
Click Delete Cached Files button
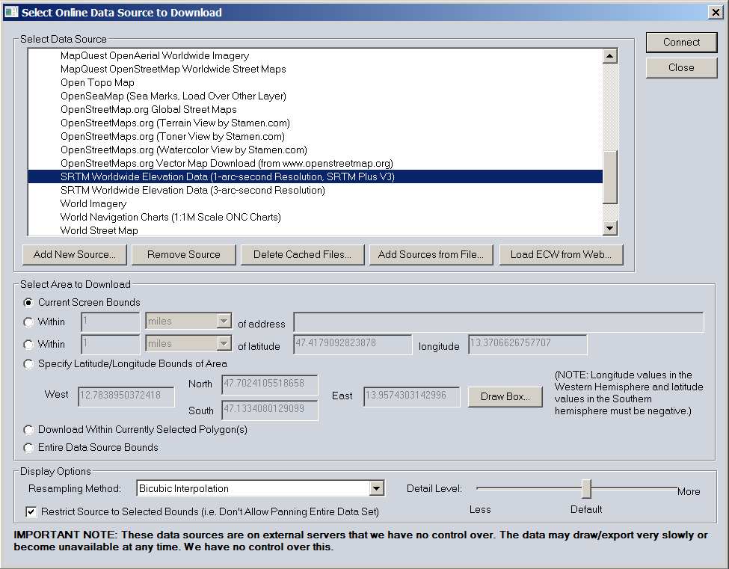[302, 255]
